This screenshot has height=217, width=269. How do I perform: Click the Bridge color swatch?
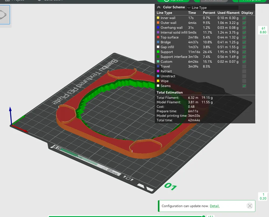click(158, 42)
